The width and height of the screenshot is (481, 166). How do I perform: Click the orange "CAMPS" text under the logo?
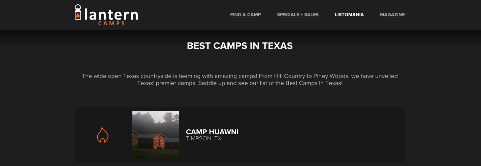[x=111, y=24]
